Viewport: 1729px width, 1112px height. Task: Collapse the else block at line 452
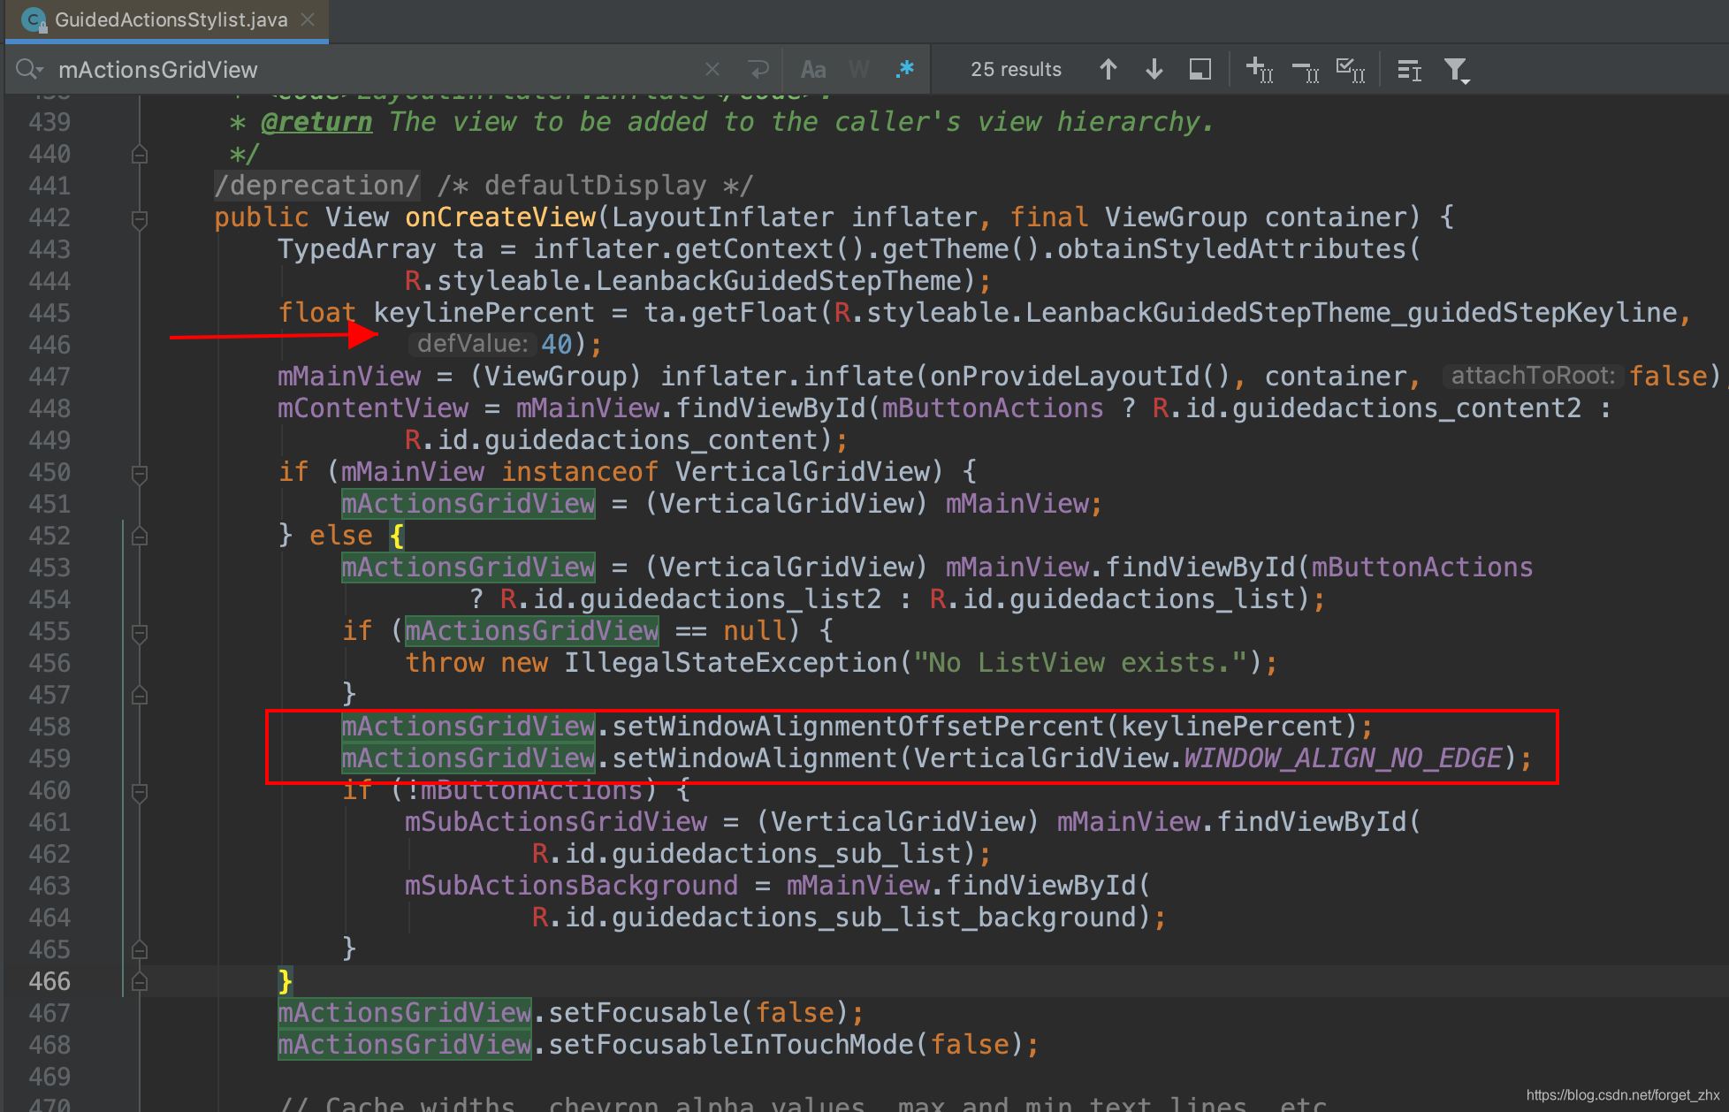click(x=140, y=537)
